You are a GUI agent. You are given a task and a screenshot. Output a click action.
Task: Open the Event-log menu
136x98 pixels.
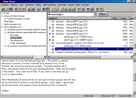coord(62,5)
